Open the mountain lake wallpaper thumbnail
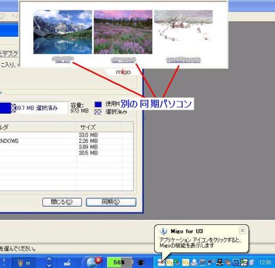Screen dimensions: 275x268 tap(62, 32)
